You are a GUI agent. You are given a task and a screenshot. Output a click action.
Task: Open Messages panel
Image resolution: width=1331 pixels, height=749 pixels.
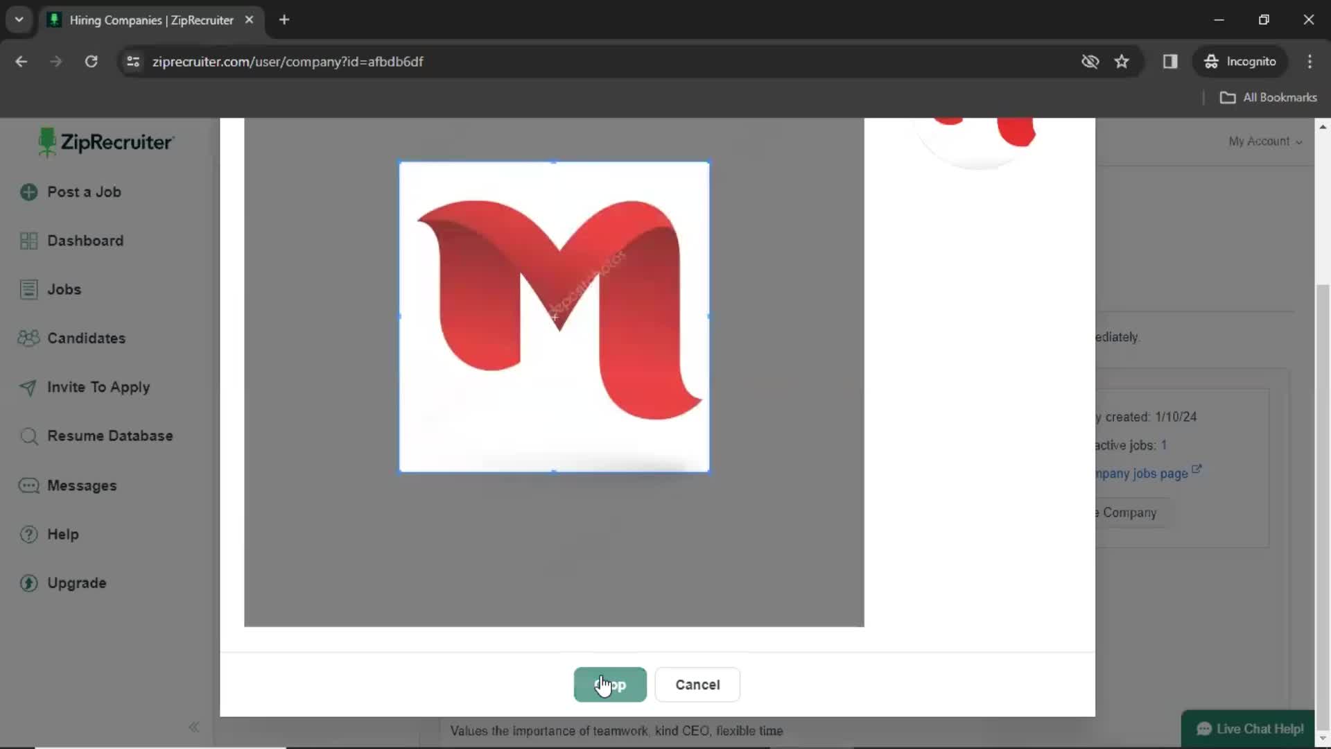[81, 485]
